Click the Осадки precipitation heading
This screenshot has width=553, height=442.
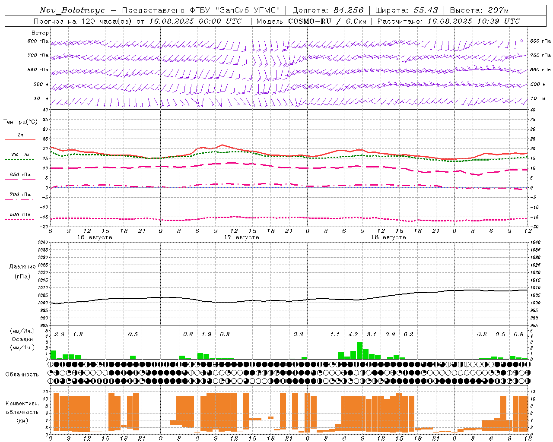click(x=22, y=339)
